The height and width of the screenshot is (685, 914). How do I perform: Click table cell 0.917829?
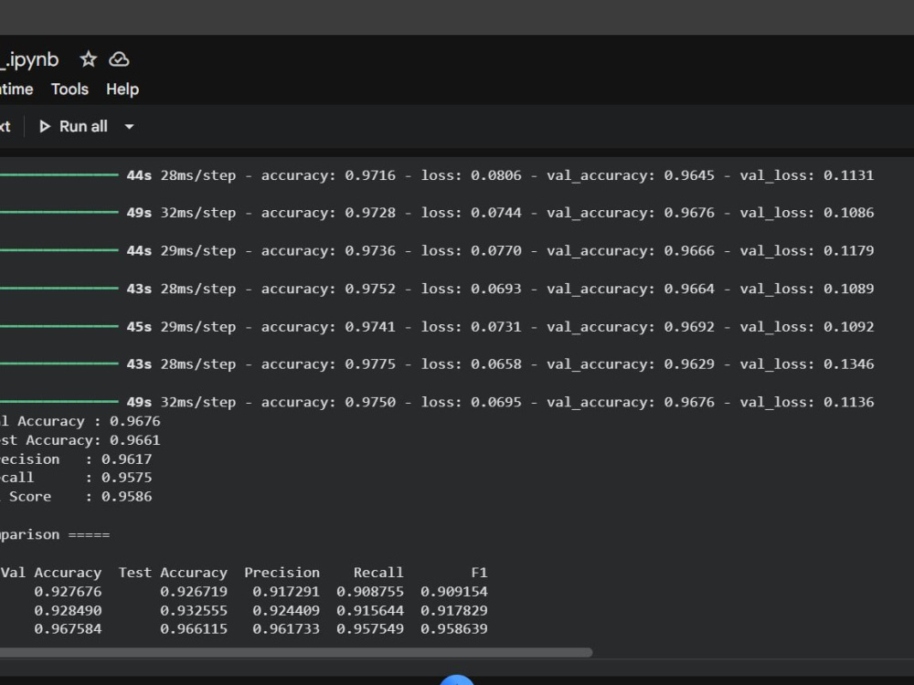click(453, 610)
